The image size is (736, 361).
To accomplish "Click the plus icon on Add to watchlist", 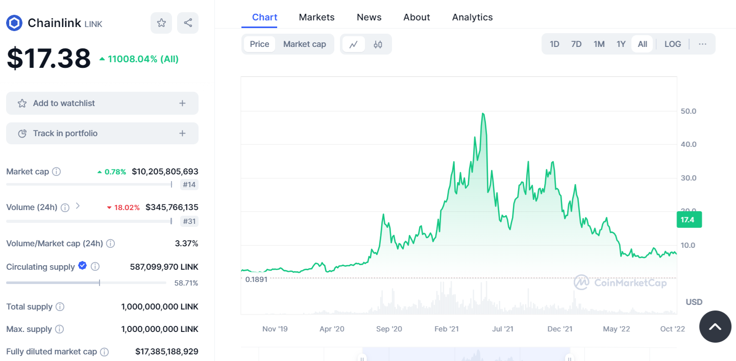I will tap(182, 104).
